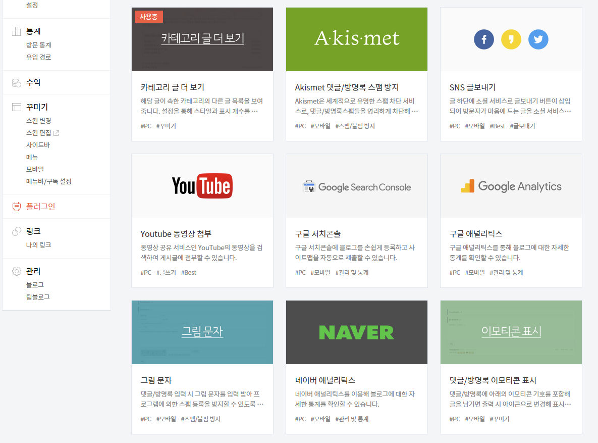Image resolution: width=598 pixels, height=443 pixels.
Task: Open the 수익 menu section
Action: tap(34, 82)
